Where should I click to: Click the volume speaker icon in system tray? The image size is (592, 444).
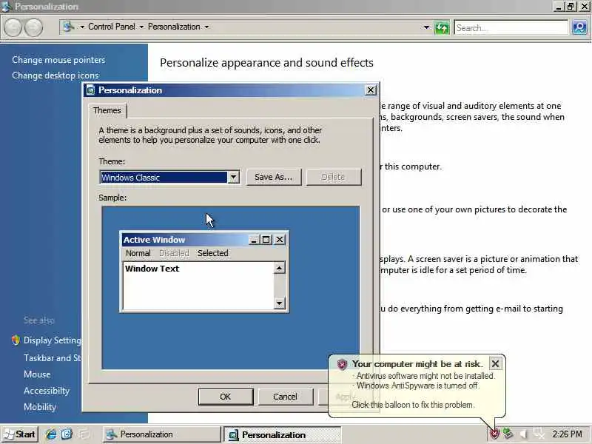pos(523,434)
